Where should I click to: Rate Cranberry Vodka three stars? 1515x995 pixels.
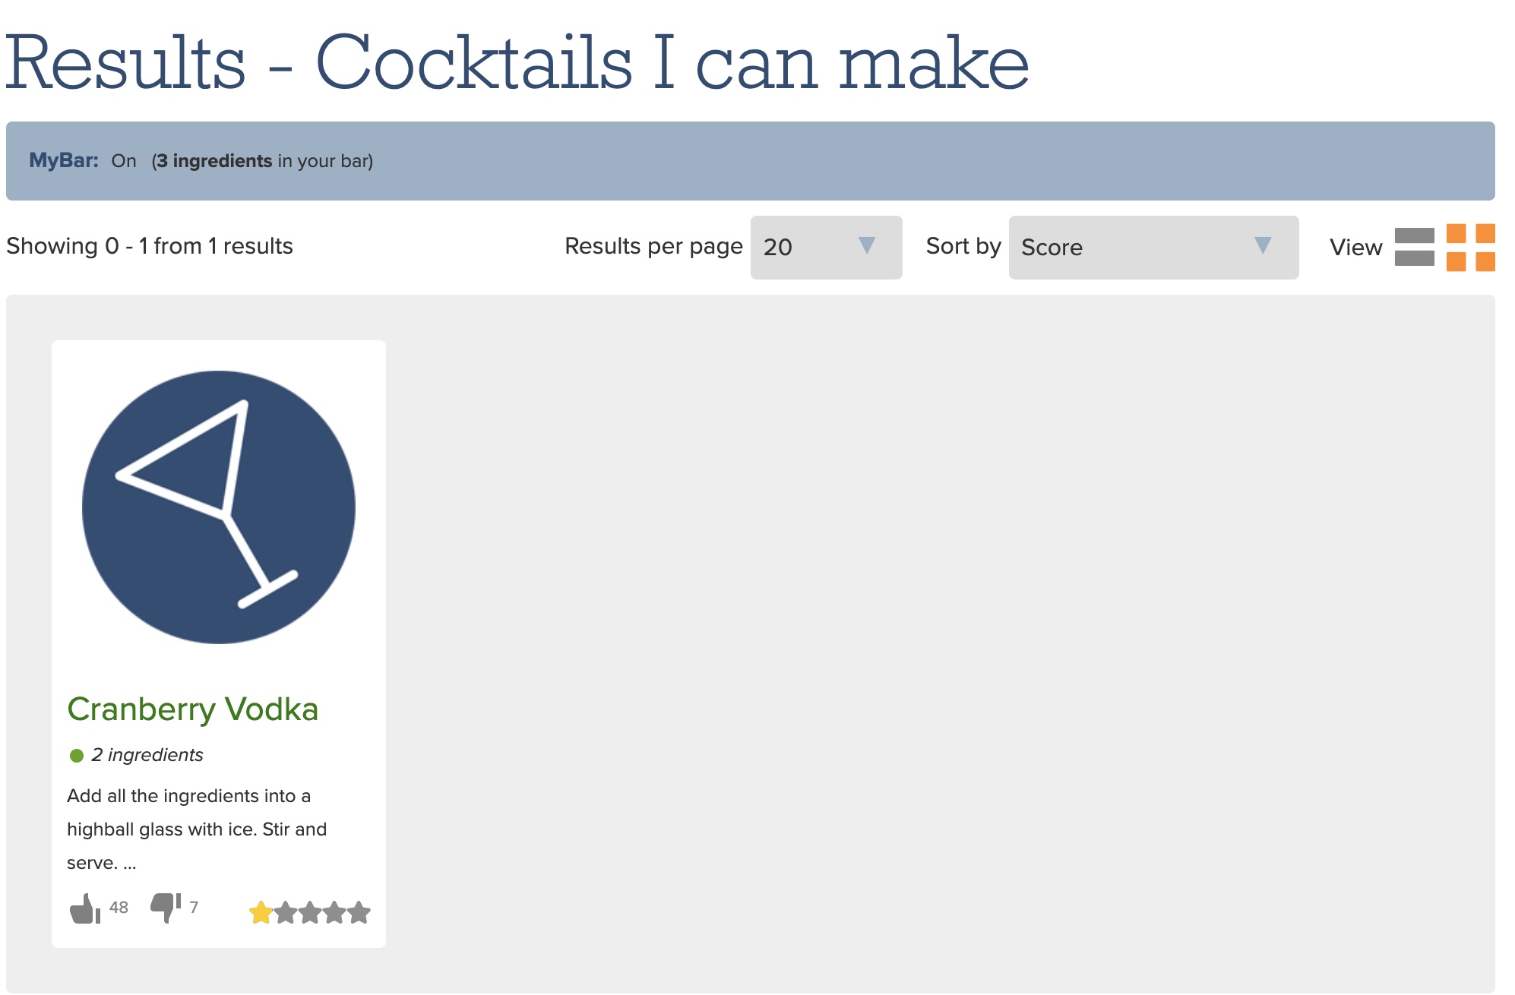coord(310,912)
